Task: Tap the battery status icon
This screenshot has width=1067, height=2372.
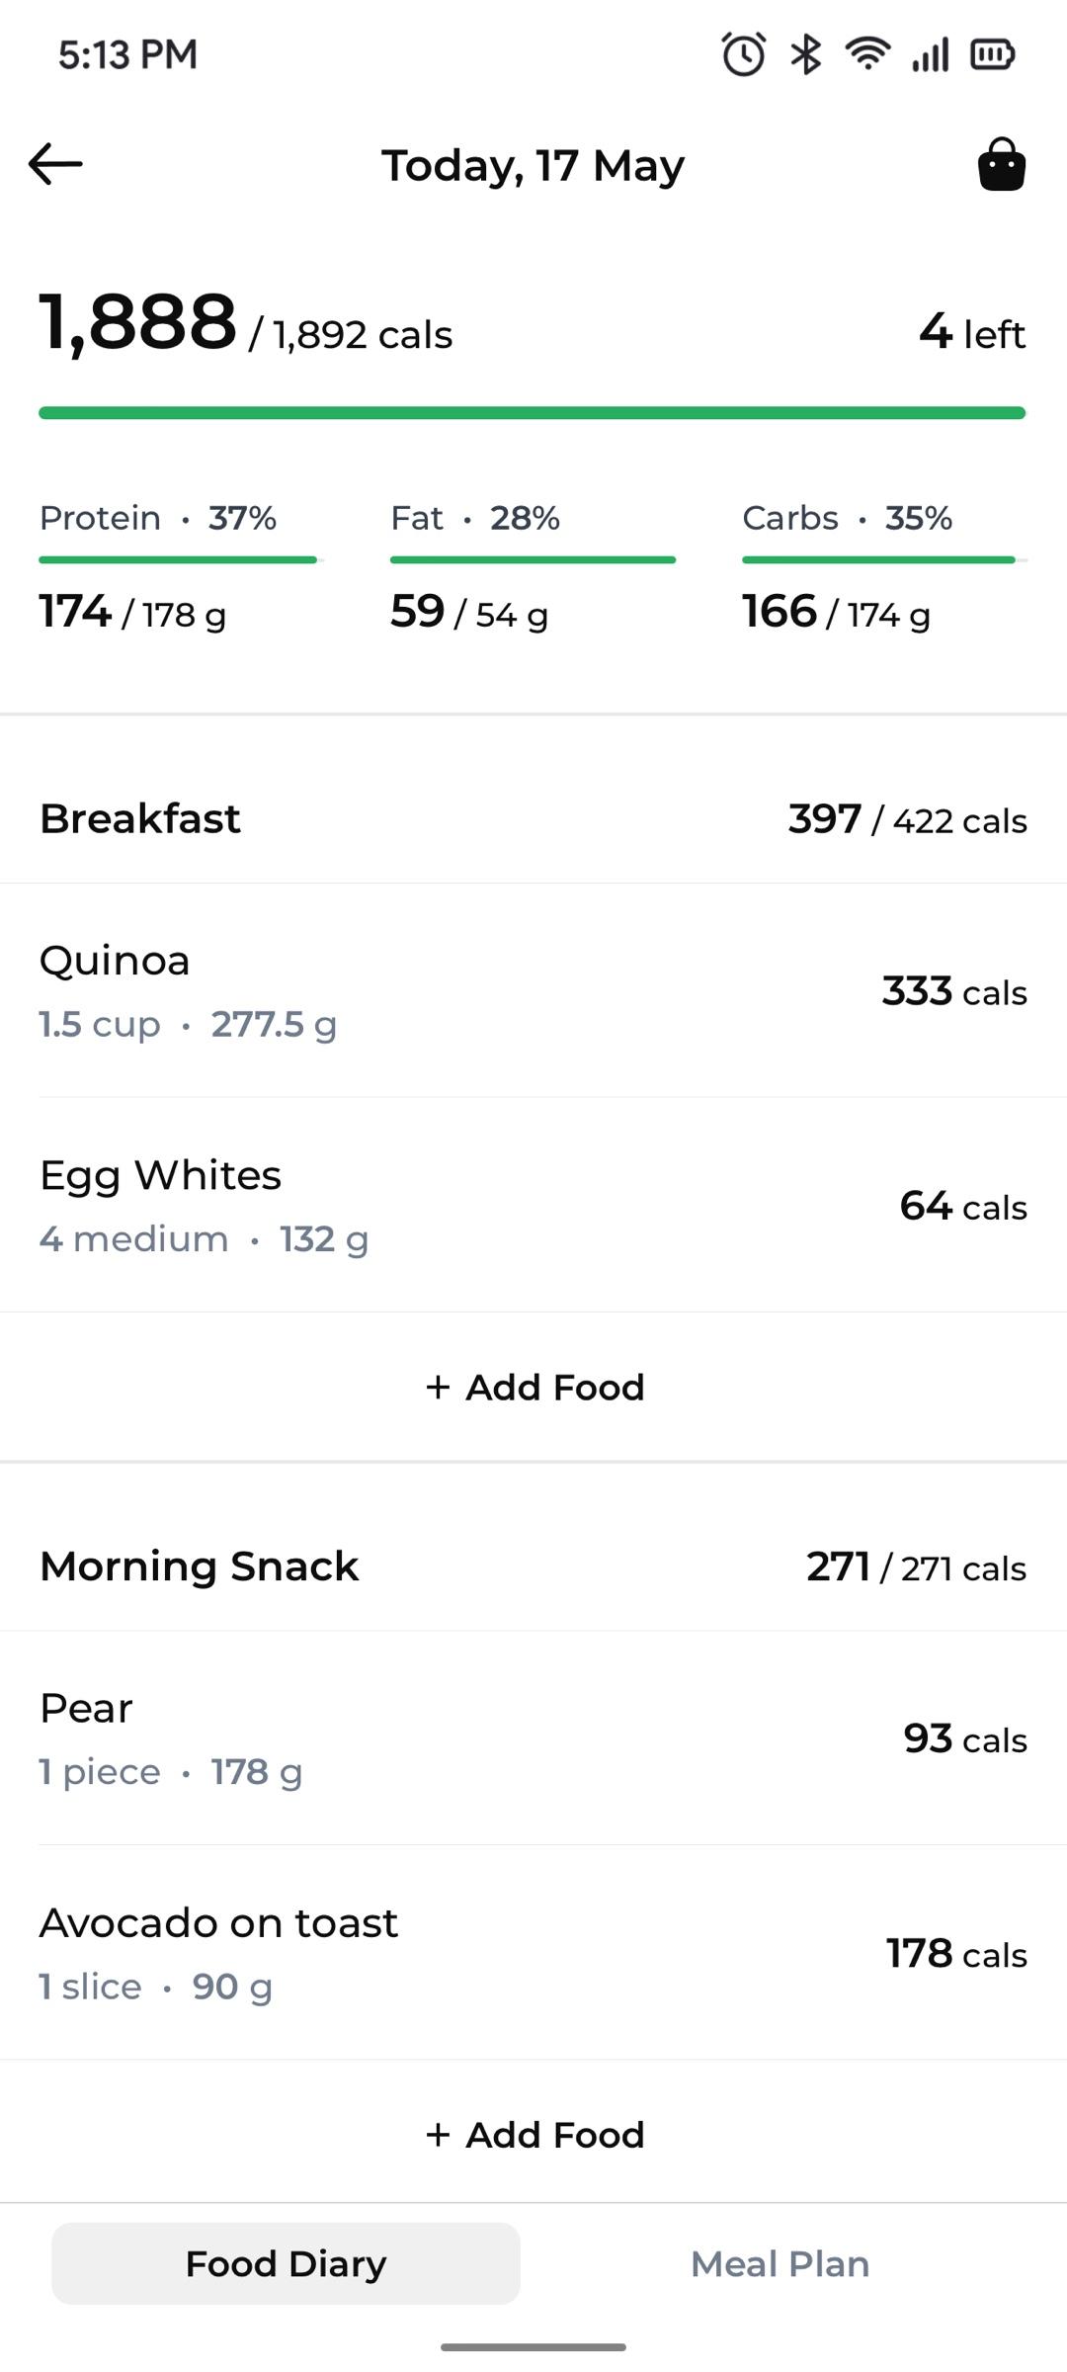Action: 993,54
